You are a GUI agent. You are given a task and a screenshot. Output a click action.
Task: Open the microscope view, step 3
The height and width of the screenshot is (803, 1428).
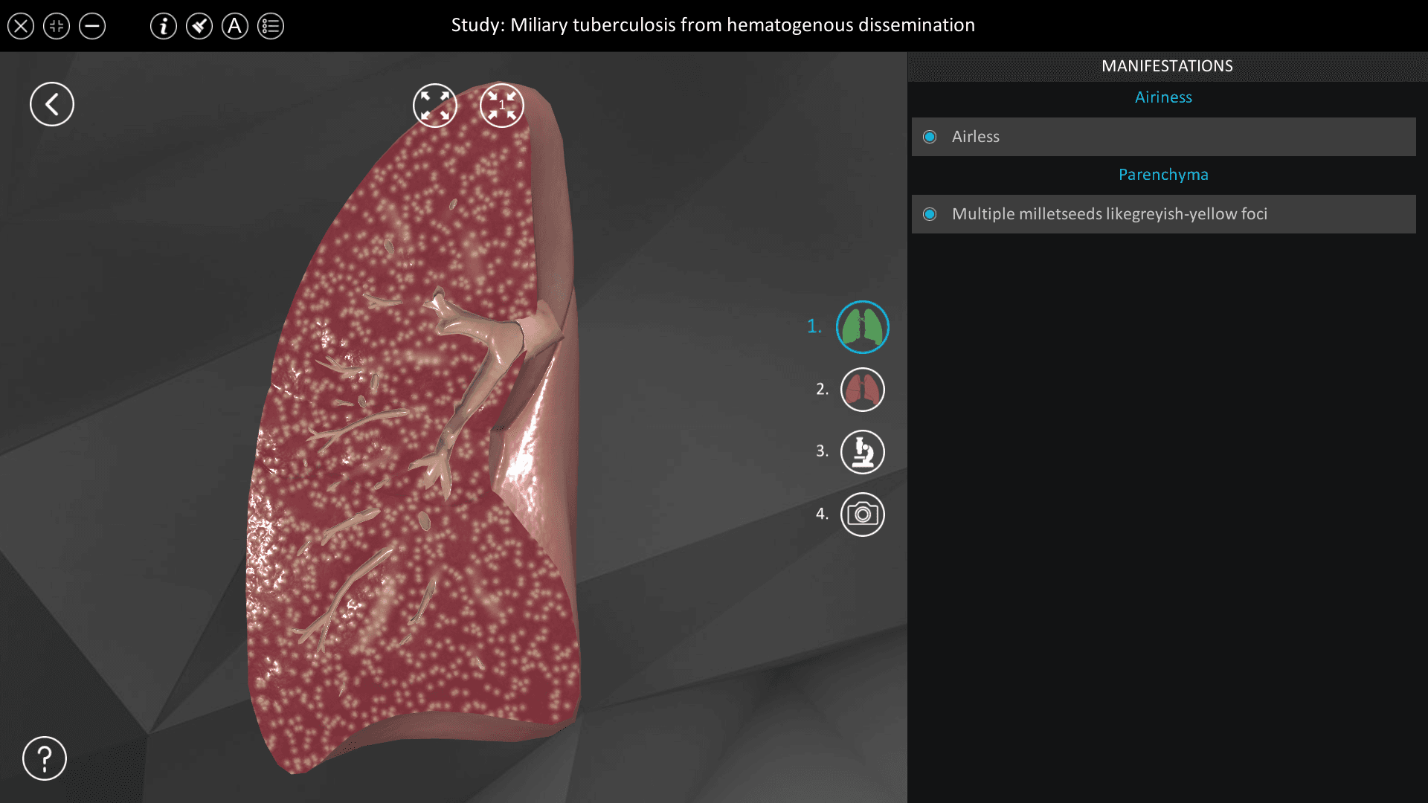863,452
